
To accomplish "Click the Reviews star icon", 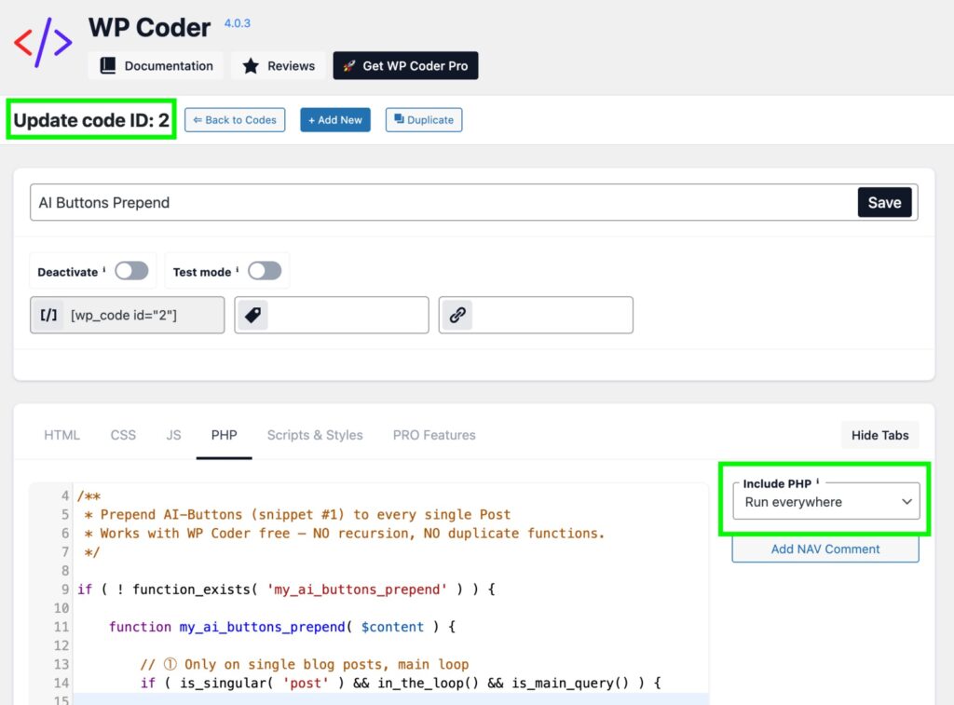I will [251, 66].
